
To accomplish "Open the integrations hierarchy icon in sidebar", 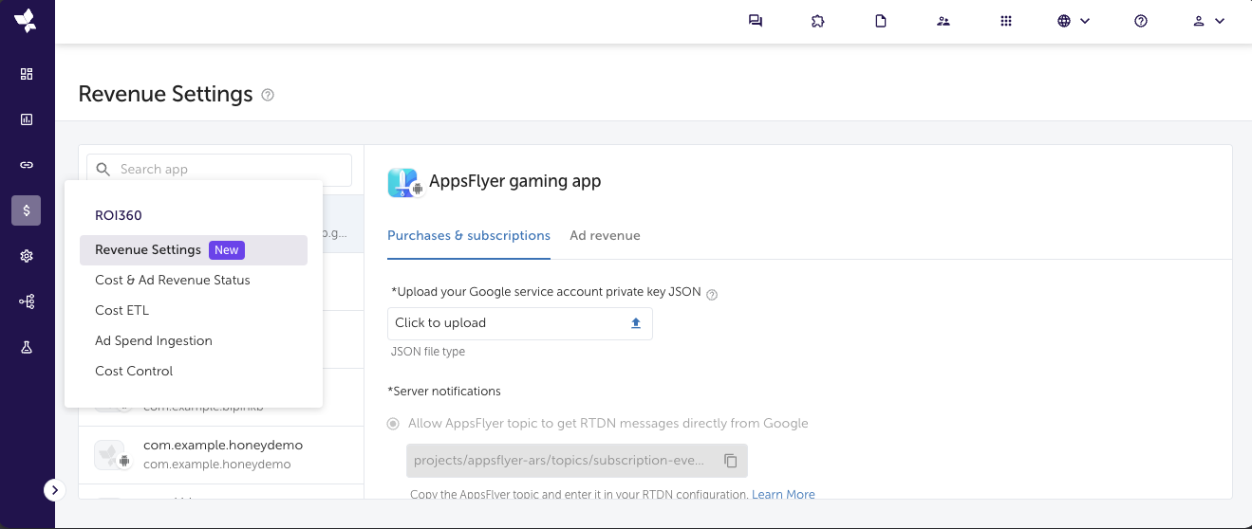I will point(27,301).
